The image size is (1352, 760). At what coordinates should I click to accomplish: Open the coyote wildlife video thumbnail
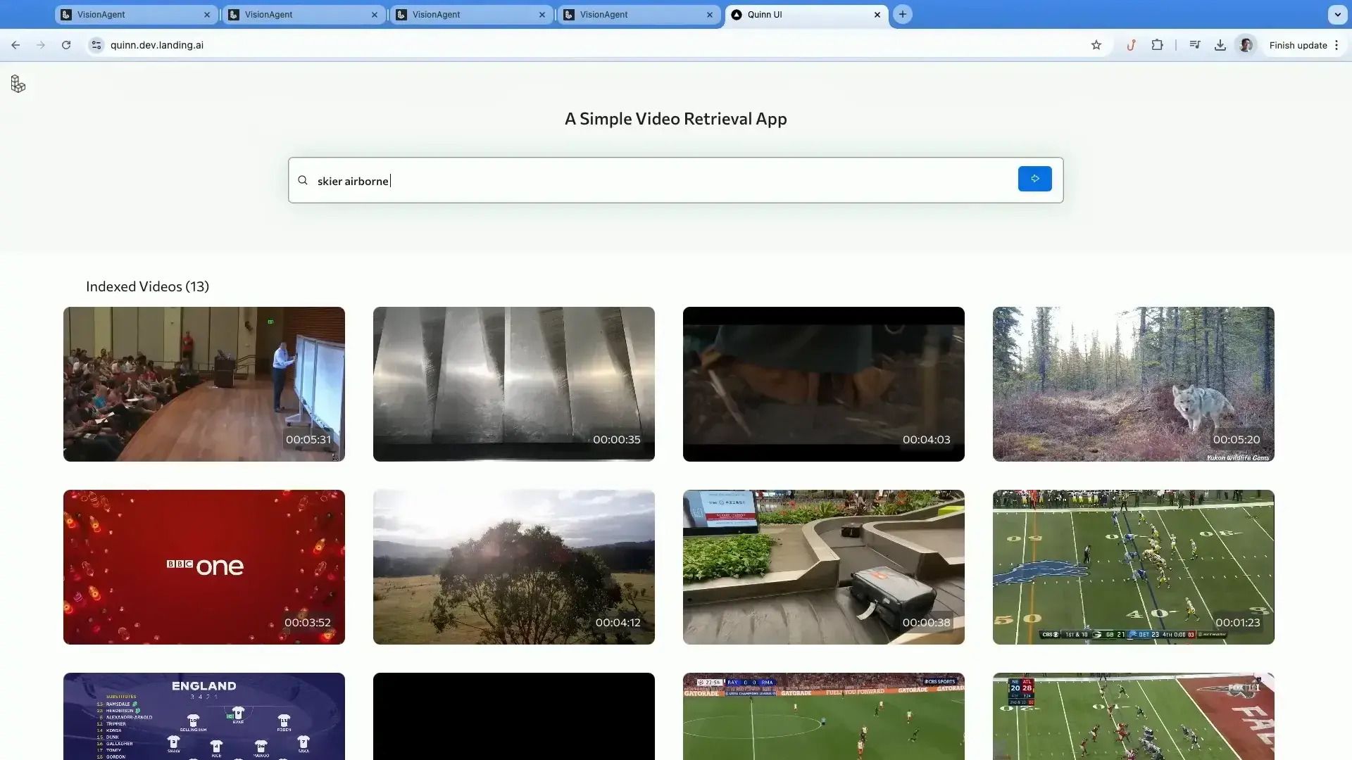[x=1133, y=384]
